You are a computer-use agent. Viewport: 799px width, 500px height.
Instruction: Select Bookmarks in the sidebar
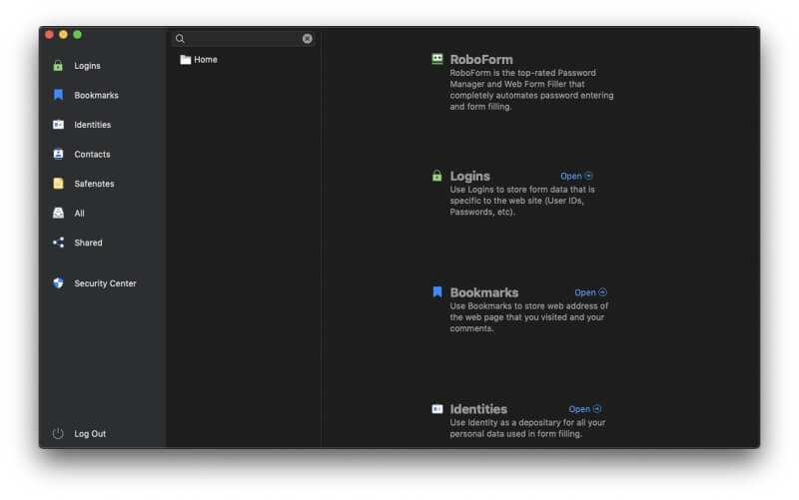click(x=96, y=95)
